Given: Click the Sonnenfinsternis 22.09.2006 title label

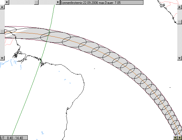Looking at the screenshot, I should click(x=102, y=3).
